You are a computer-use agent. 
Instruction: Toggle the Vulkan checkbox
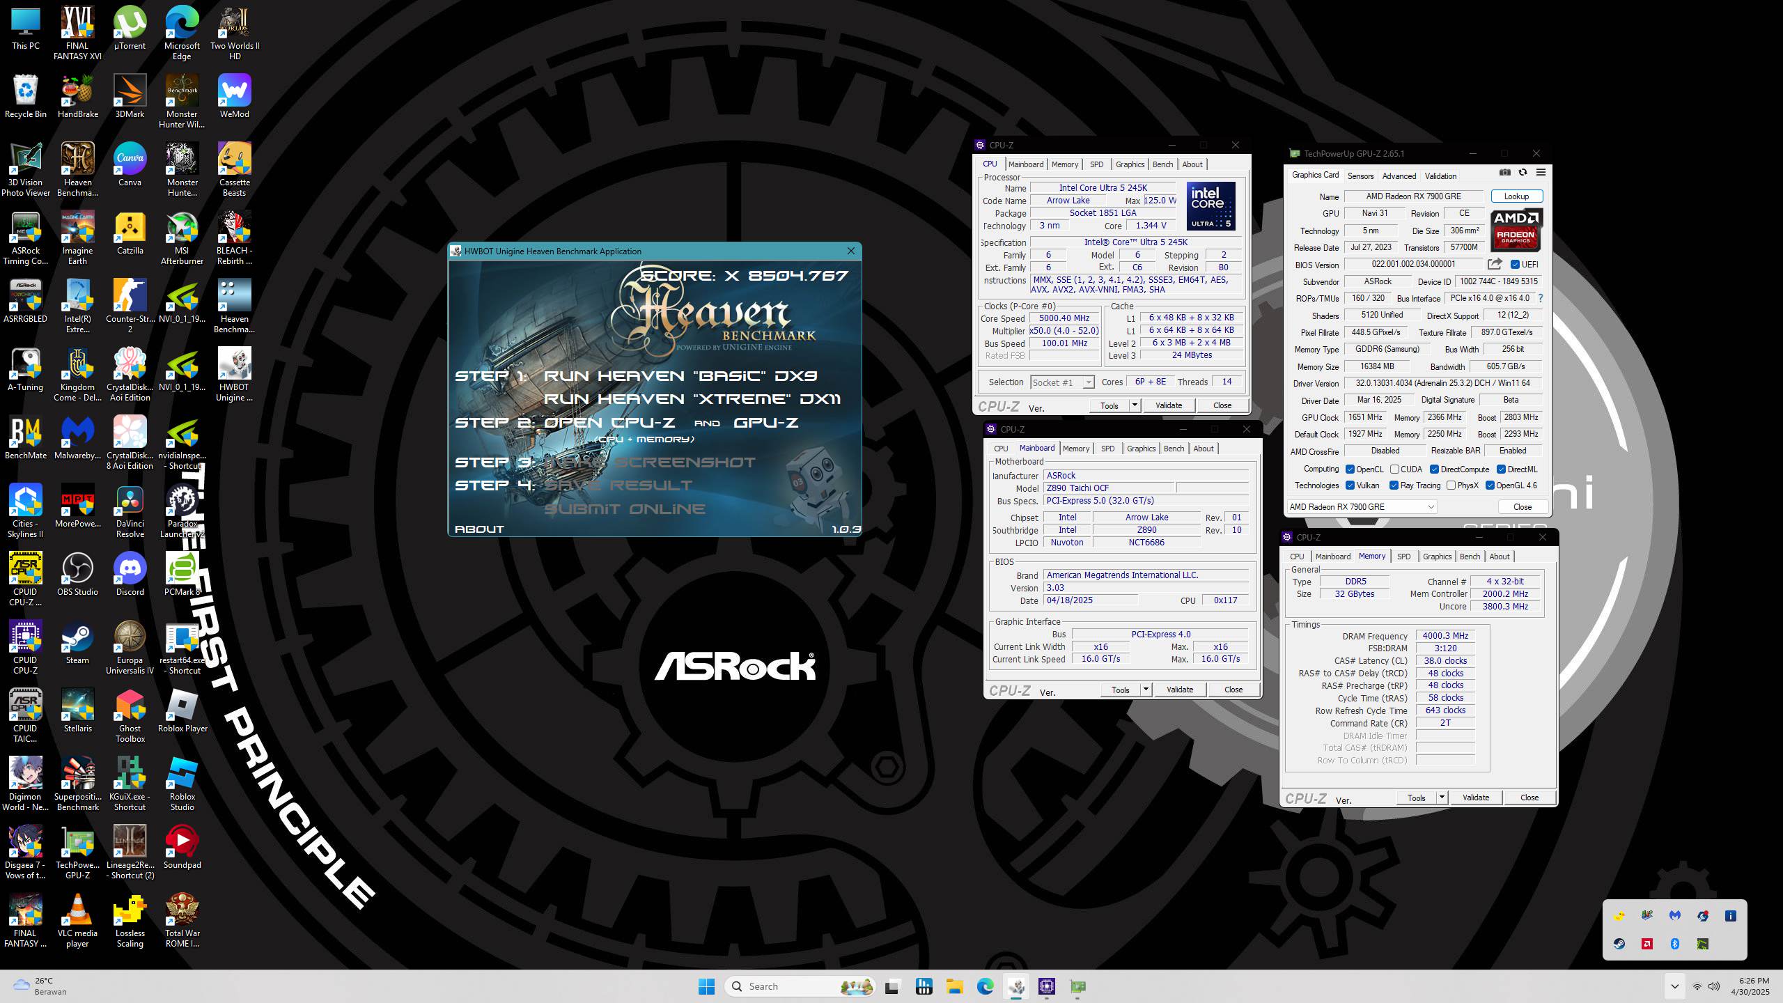pyautogui.click(x=1350, y=485)
